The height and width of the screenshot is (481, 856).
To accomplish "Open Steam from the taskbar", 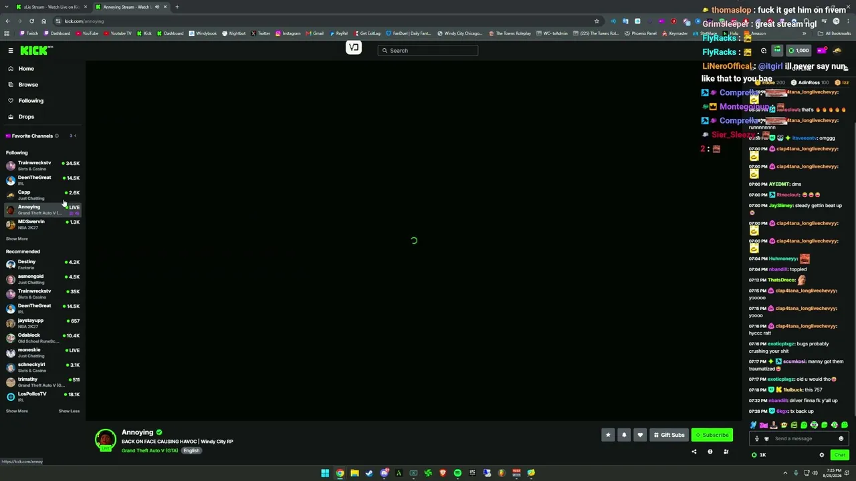I will coord(369,473).
